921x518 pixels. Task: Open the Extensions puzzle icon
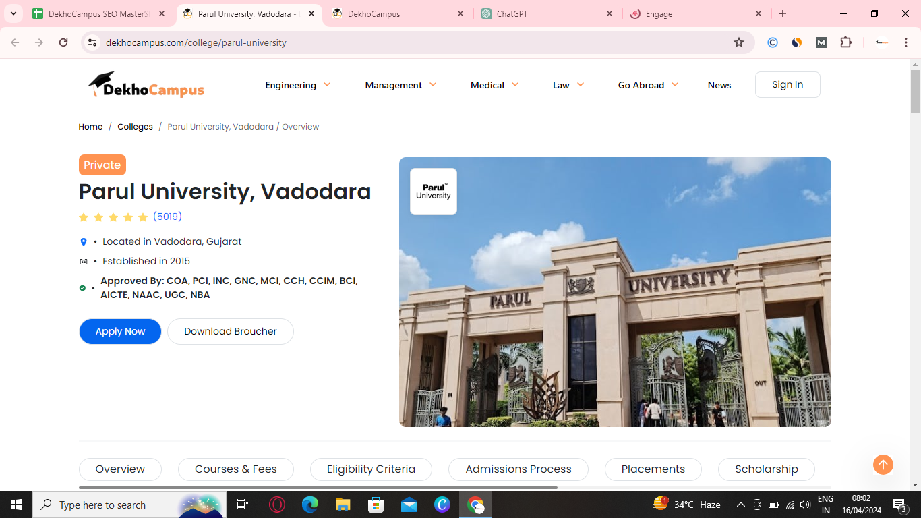tap(845, 42)
